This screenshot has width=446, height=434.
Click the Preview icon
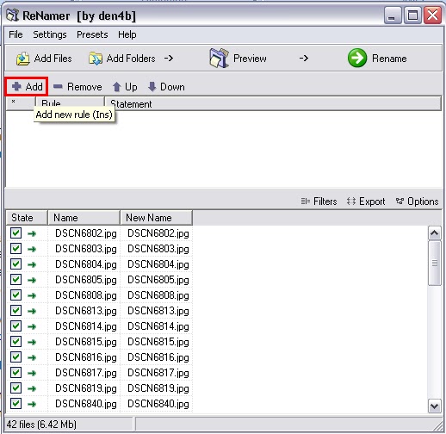(x=219, y=58)
